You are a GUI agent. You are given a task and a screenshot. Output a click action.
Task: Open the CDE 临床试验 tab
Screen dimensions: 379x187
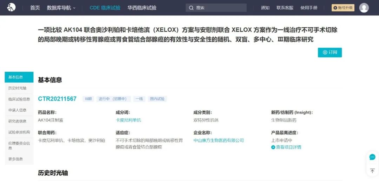[x=105, y=8]
